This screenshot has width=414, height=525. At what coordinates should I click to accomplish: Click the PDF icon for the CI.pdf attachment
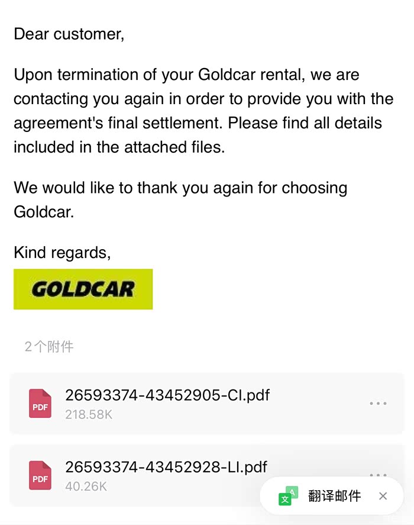click(x=40, y=404)
